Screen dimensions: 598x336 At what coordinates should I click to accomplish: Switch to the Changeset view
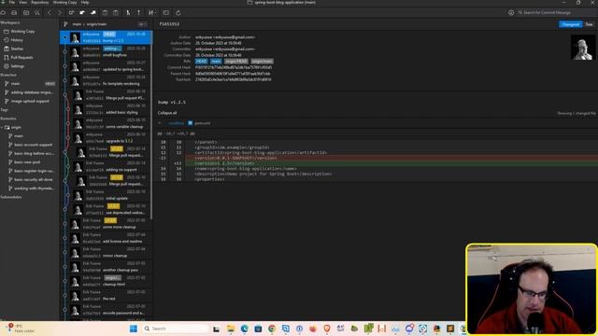tap(571, 24)
